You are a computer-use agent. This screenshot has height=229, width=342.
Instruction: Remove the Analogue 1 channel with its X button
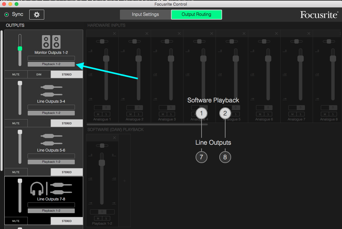click(114, 33)
